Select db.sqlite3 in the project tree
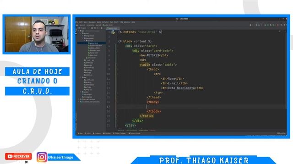Viewport: 293px width, 164px height. pos(87,94)
